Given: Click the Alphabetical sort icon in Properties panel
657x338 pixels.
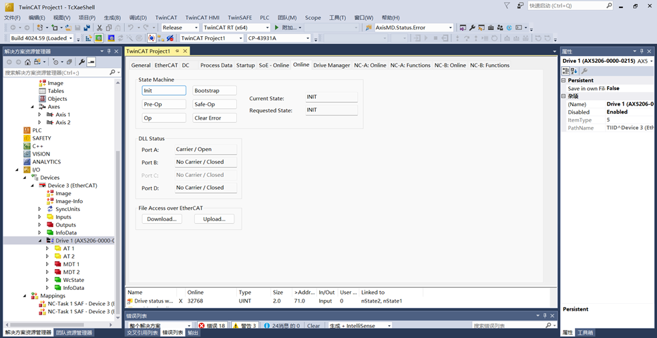Looking at the screenshot, I should 574,71.
